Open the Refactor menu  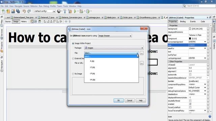click(x=34, y=6)
